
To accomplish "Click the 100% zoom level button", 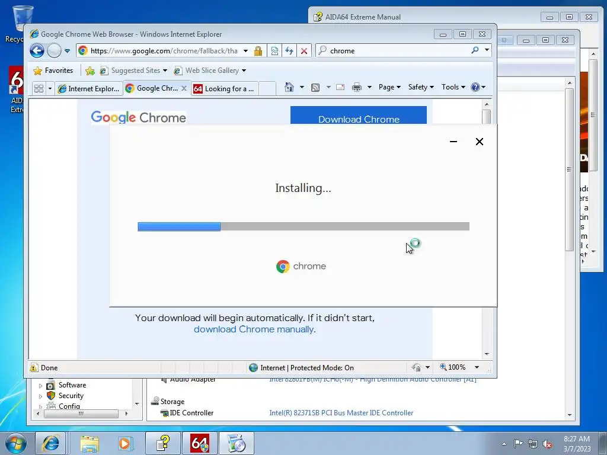I will [452, 367].
